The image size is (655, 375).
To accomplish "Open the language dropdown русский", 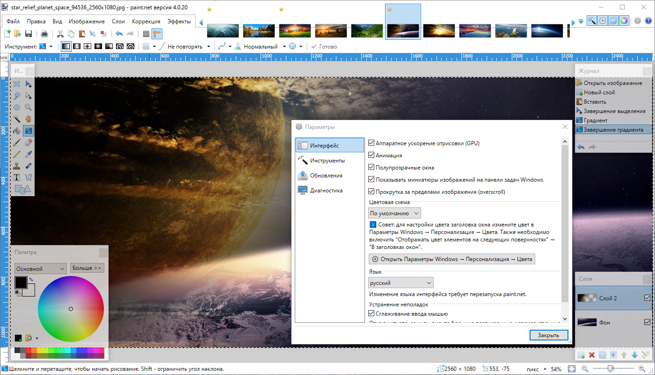I will 400,283.
